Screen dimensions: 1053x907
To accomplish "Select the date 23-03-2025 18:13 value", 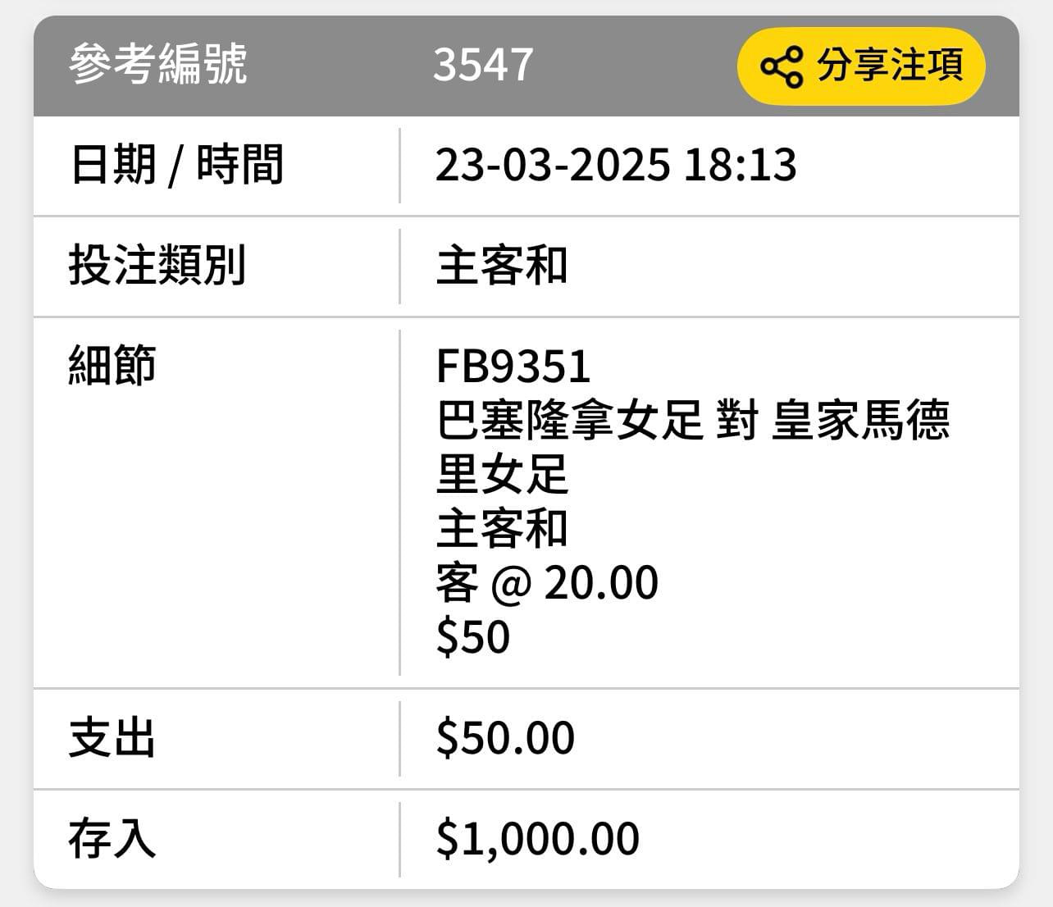I will 616,165.
